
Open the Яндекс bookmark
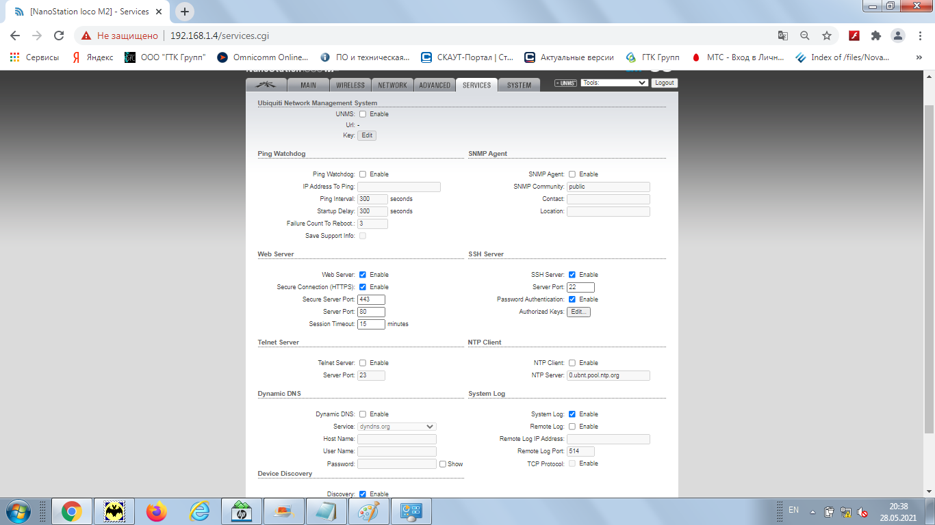[x=93, y=57]
